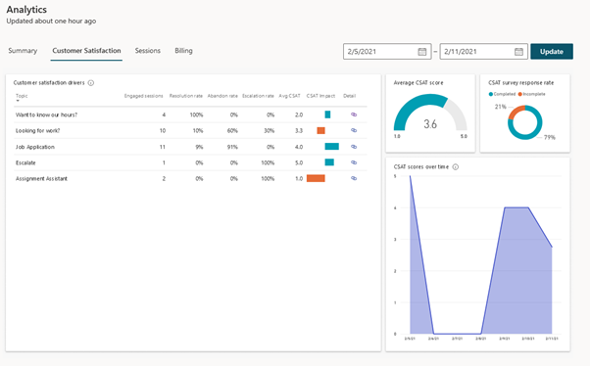This screenshot has height=366, width=590.
Task: Click the Update button
Action: (552, 52)
